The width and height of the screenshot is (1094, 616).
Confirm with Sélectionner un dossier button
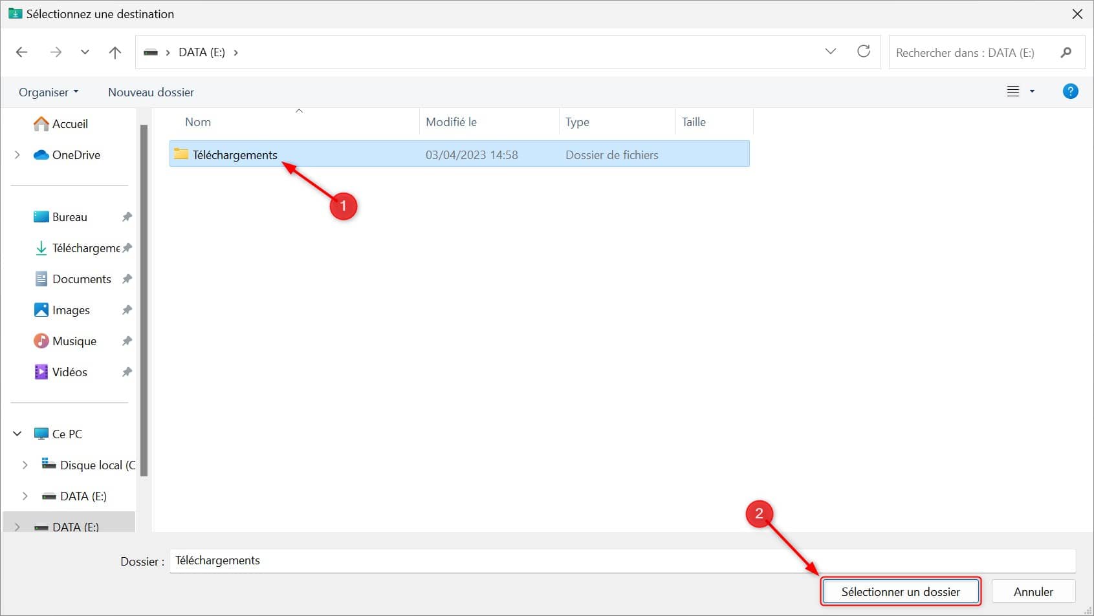901,591
